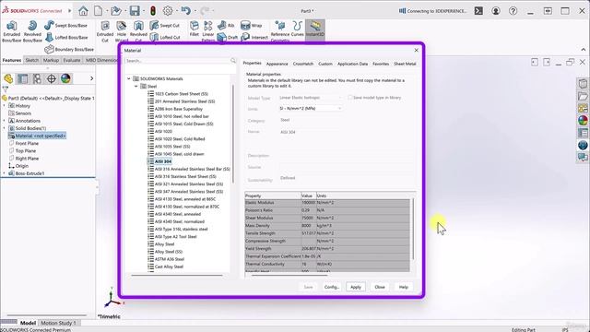Screen dimensions: 590x332
Task: Collapse the Steel category node
Action: (x=136, y=86)
